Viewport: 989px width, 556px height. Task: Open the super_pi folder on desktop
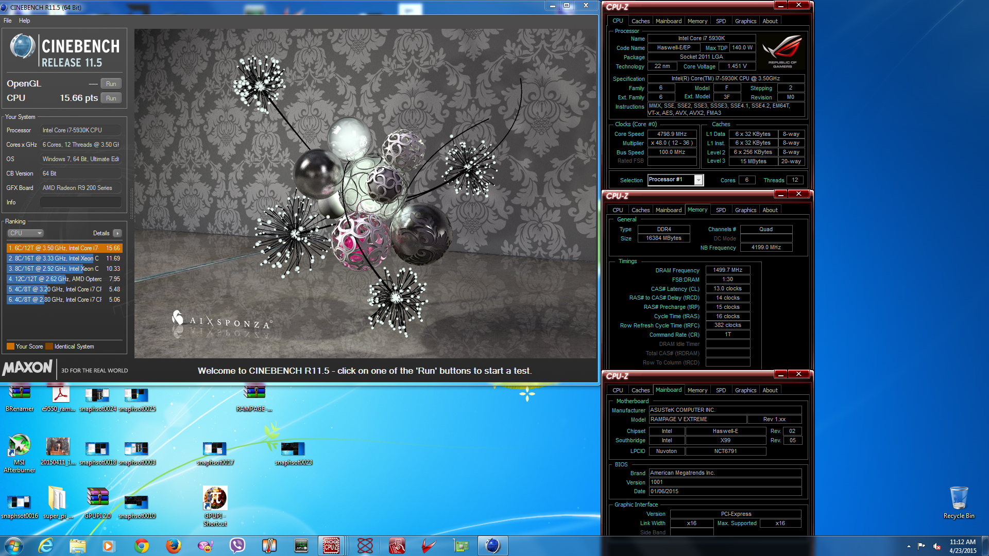58,502
